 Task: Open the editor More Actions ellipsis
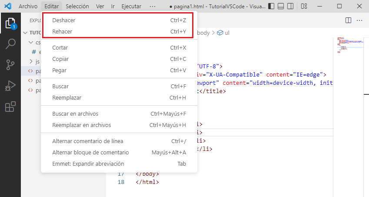tap(359, 20)
